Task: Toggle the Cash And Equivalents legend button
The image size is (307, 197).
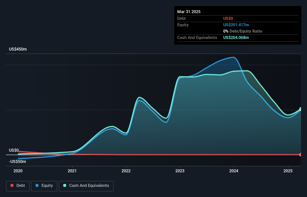Action: tap(86, 186)
